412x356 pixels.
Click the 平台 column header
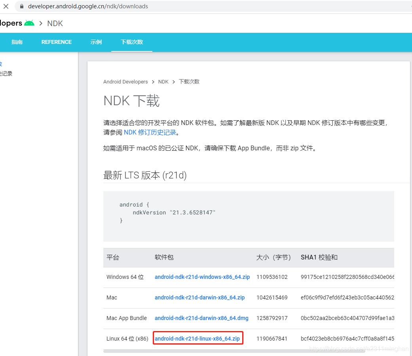113,257
